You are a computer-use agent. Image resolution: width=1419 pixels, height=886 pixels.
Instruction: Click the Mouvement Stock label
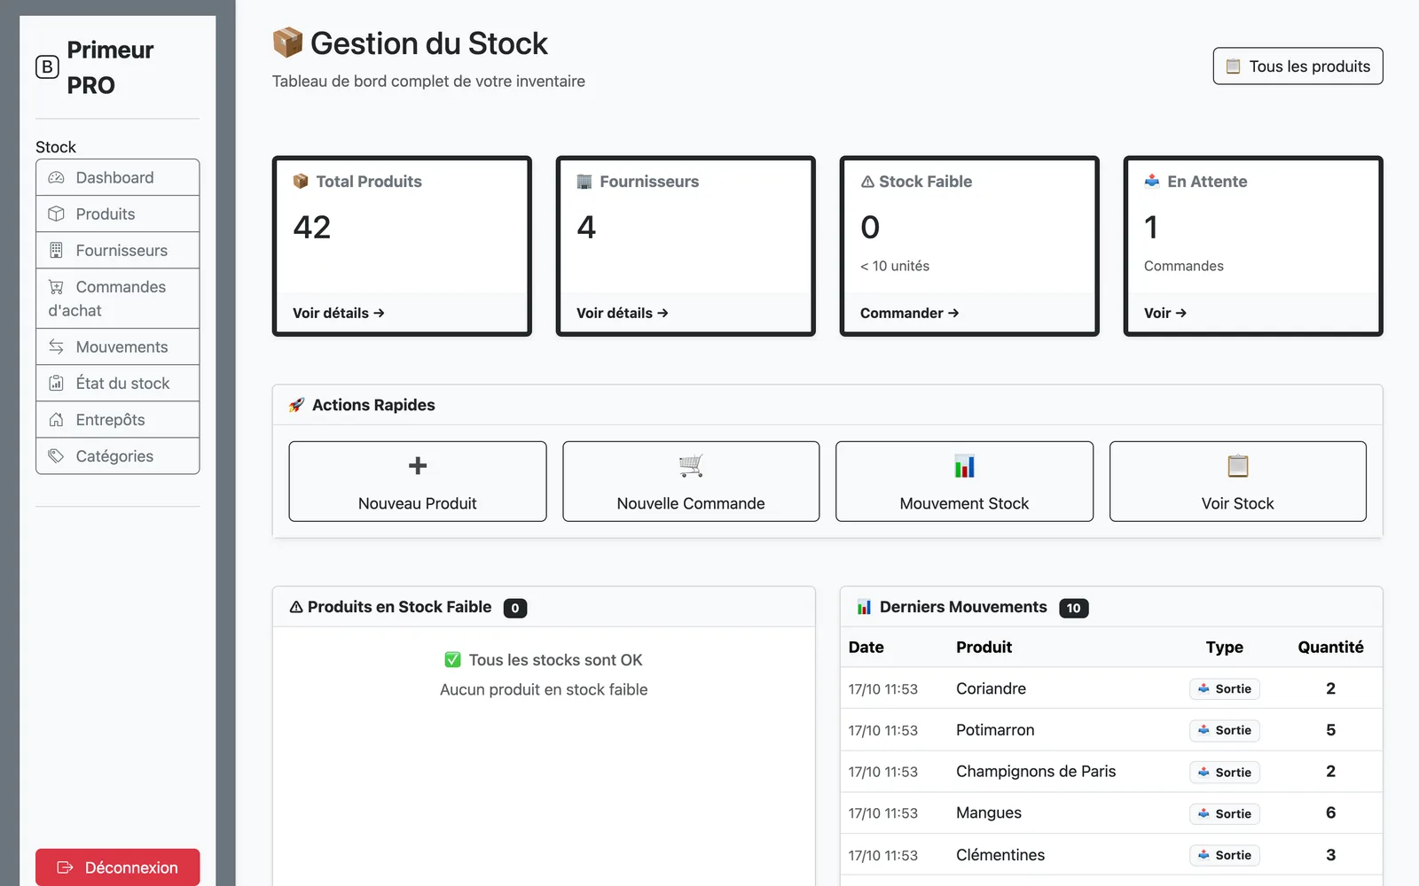pyautogui.click(x=964, y=503)
